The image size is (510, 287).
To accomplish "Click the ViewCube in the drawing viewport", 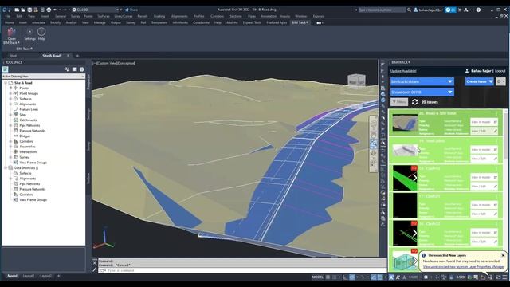I will click(x=356, y=81).
